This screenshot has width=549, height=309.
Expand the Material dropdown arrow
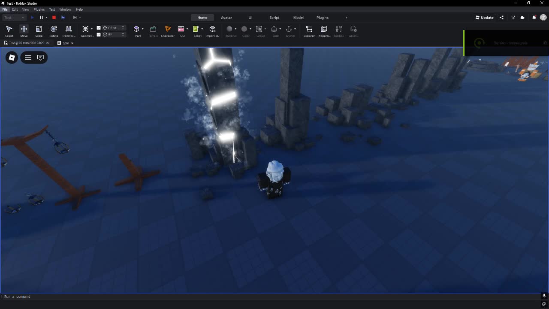pyautogui.click(x=235, y=29)
